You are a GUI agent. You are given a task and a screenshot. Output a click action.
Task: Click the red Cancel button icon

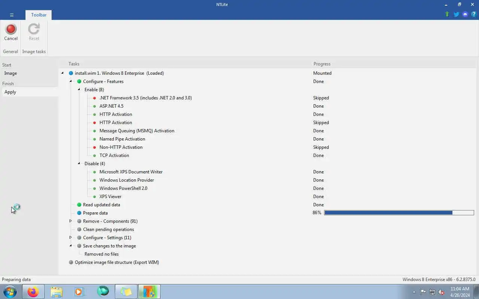(11, 29)
